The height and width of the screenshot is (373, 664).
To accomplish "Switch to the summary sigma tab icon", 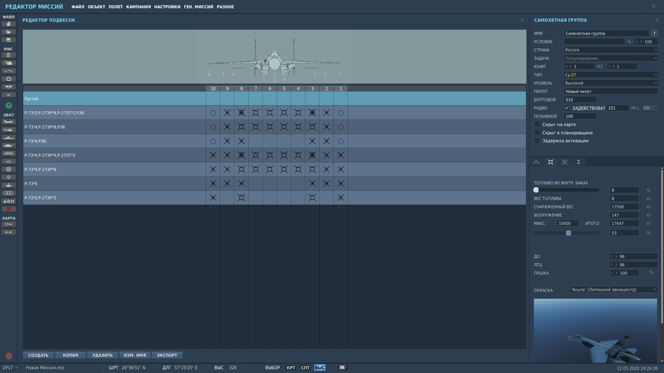I will click(x=578, y=162).
